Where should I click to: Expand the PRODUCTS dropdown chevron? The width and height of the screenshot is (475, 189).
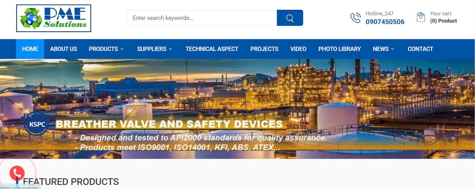[x=122, y=49]
